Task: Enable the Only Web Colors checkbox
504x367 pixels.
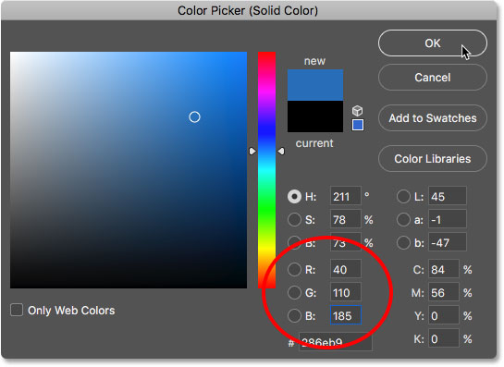Action: coord(17,310)
